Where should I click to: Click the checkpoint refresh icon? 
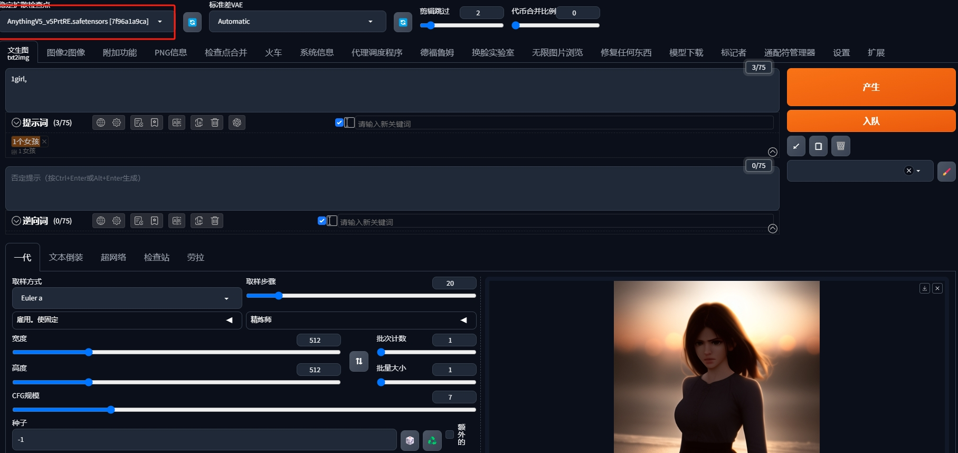192,22
